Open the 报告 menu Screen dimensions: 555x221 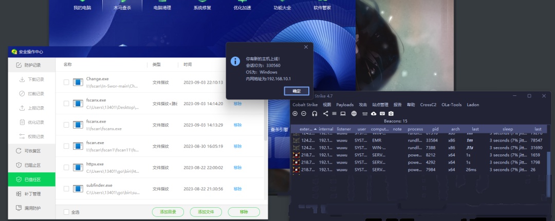tap(397, 105)
